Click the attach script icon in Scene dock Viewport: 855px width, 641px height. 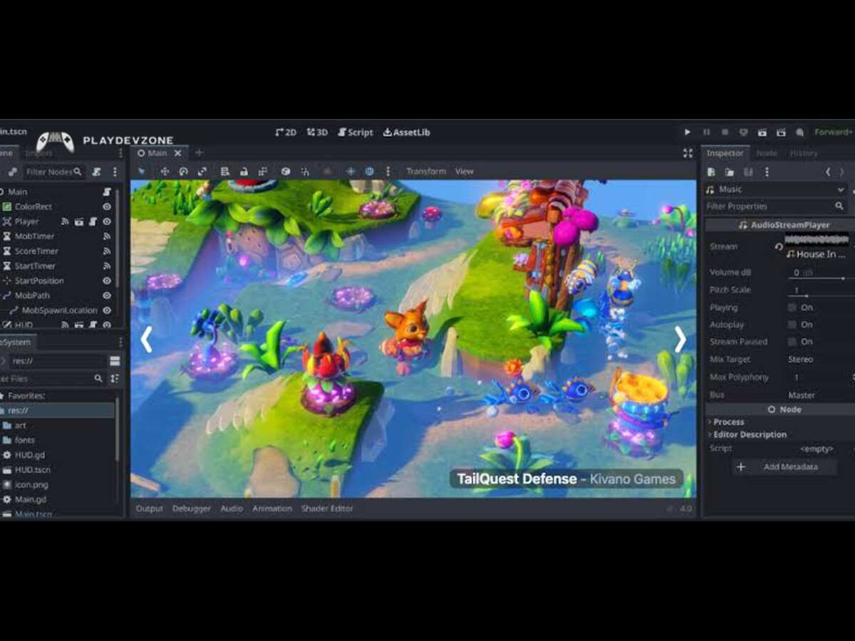coord(97,172)
